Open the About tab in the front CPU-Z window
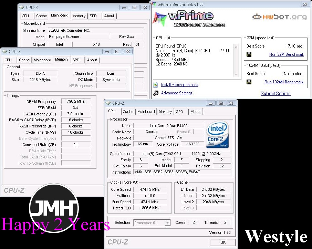This screenshot has width=312, height=249. click(196, 112)
